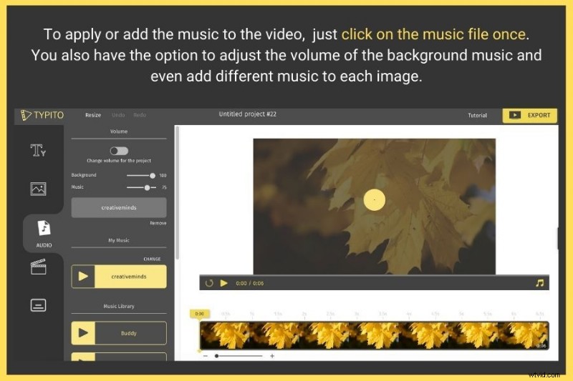
Task: Open the Tutorial link
Action: [477, 116]
